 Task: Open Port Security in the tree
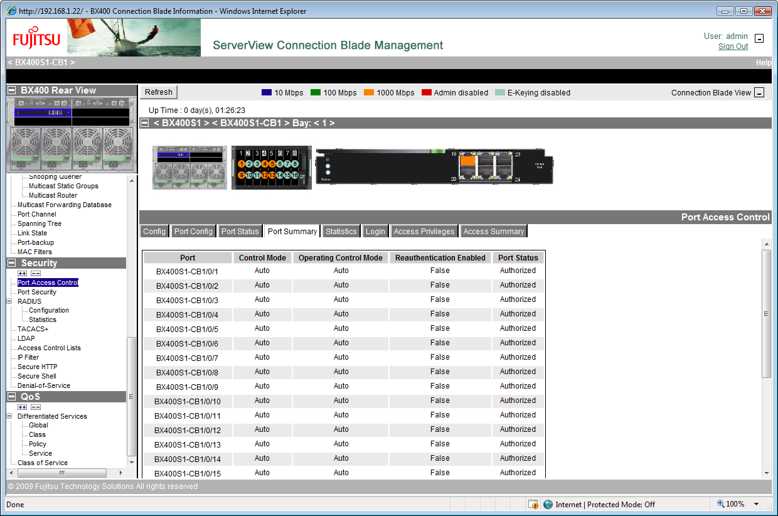(37, 292)
